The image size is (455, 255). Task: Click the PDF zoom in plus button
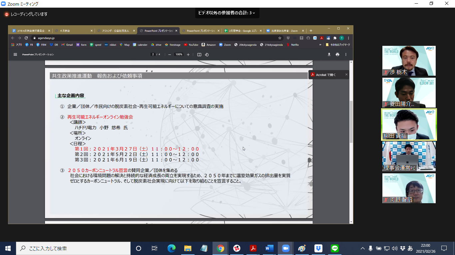click(x=188, y=54)
